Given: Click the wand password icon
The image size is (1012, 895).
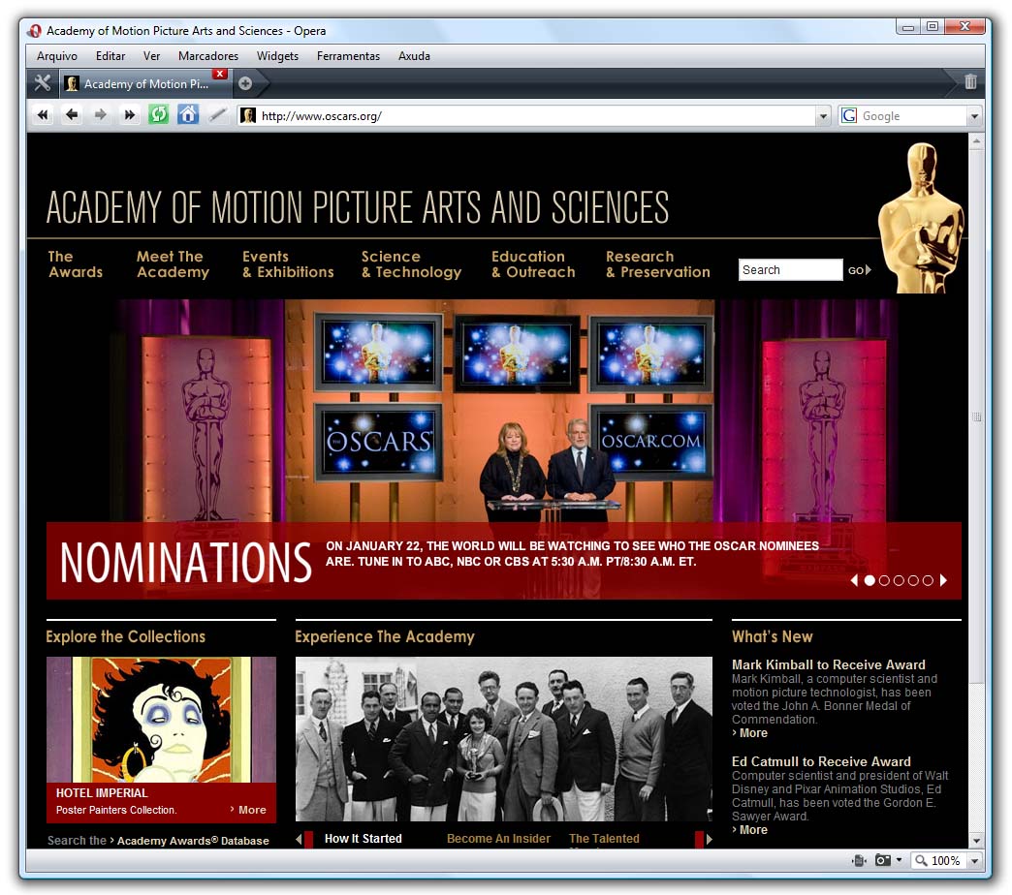Looking at the screenshot, I should 217,115.
